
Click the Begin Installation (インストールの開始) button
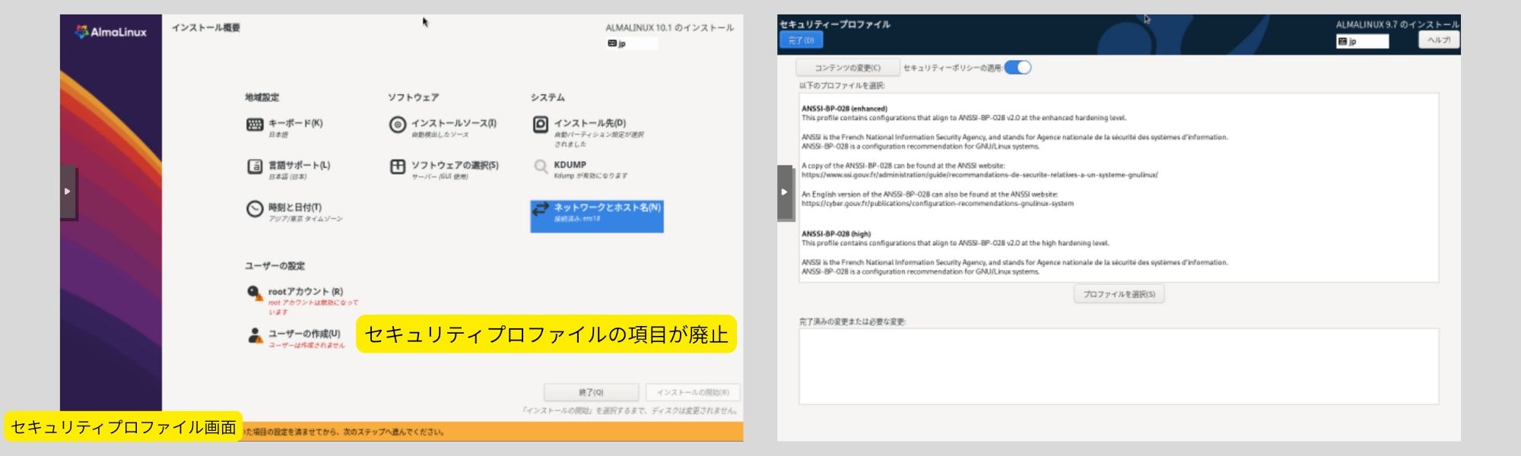coord(693,392)
